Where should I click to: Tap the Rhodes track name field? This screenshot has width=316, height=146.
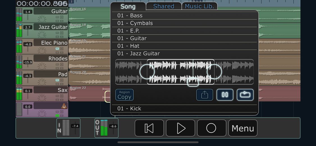[51, 58]
